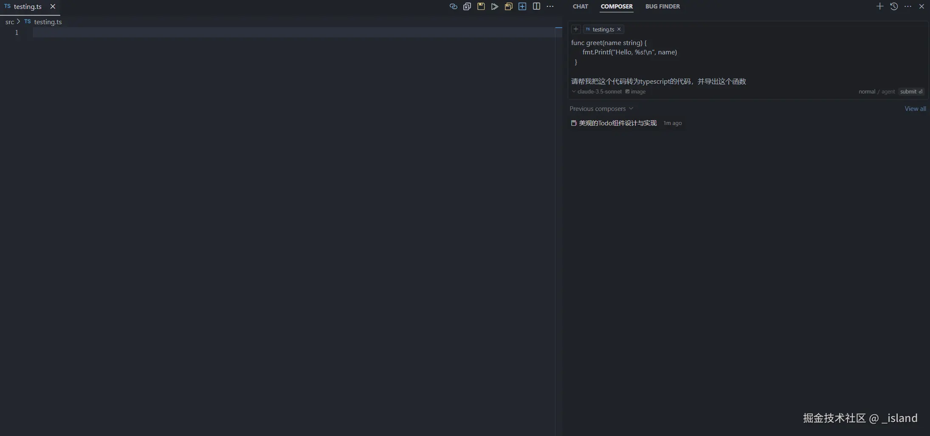Open the editor toolbar's more actions menu
930x436 pixels.
click(550, 6)
